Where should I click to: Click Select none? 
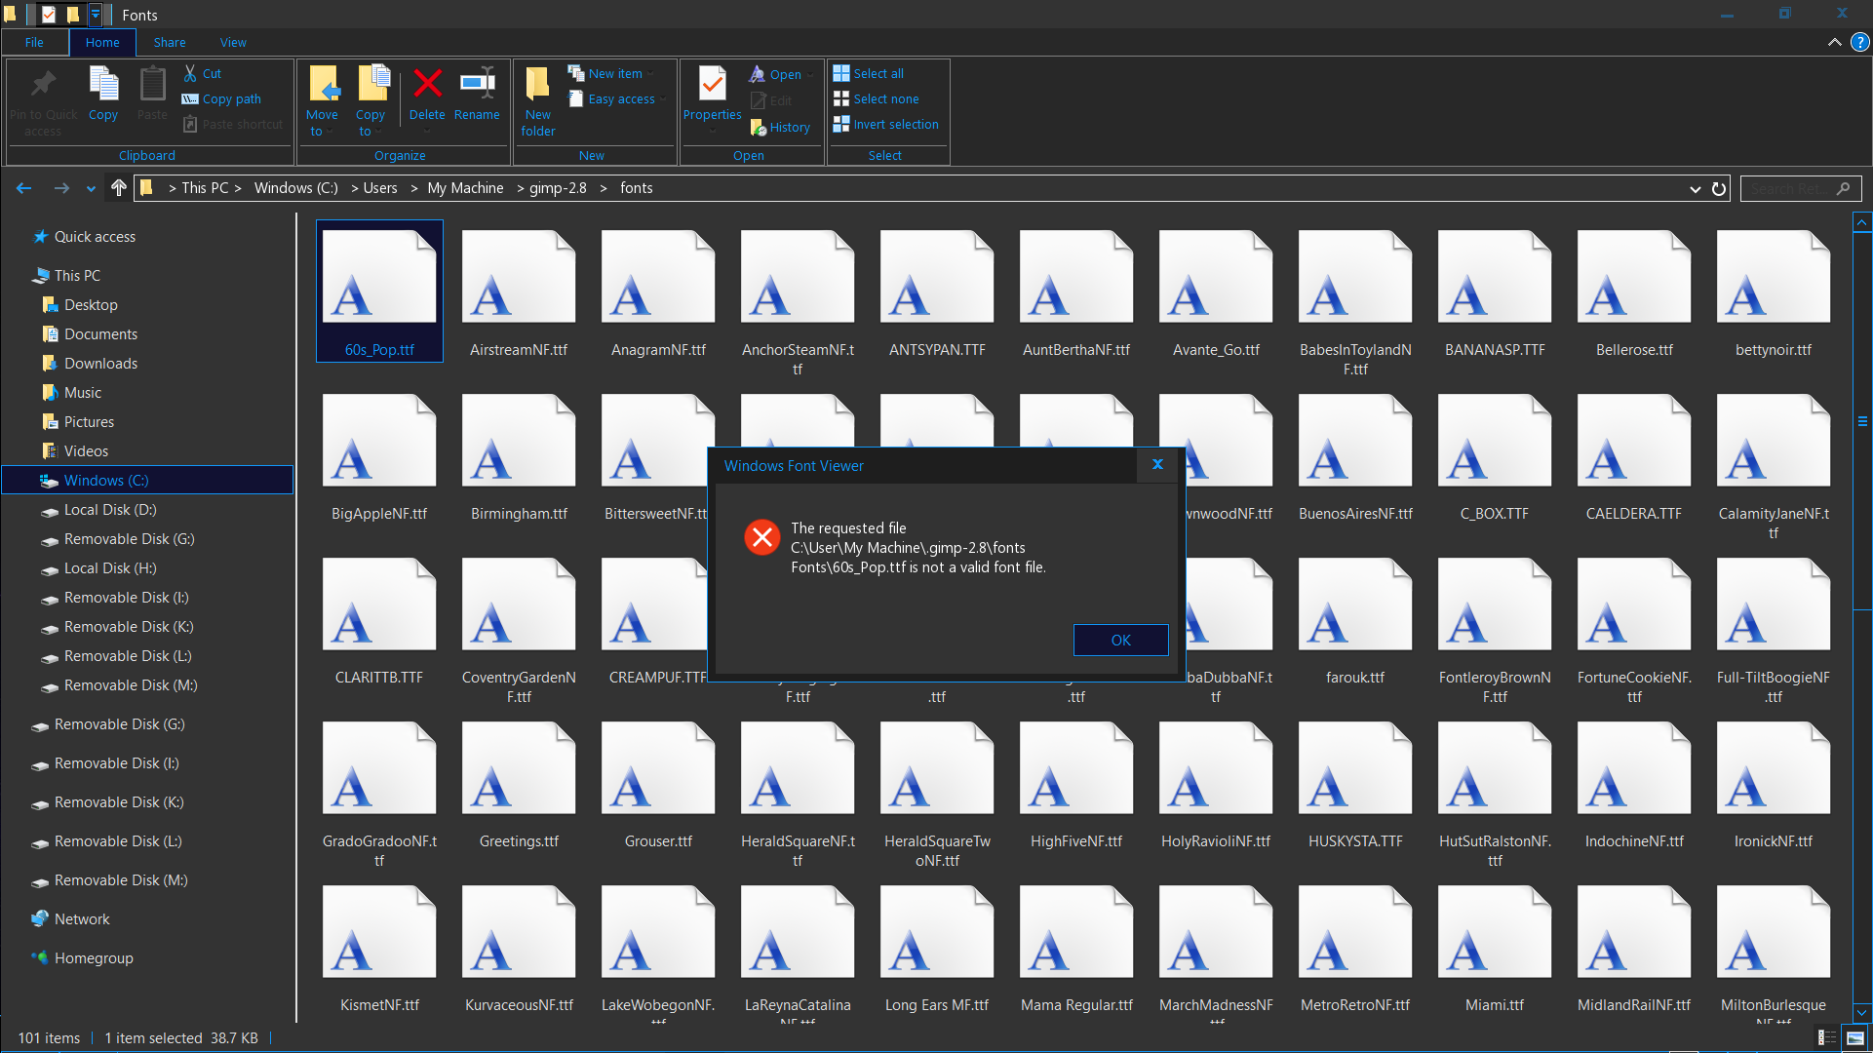[877, 98]
